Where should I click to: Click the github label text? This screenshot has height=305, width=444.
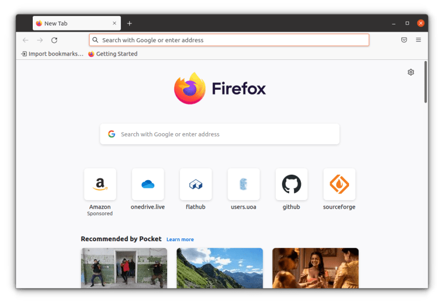click(291, 207)
